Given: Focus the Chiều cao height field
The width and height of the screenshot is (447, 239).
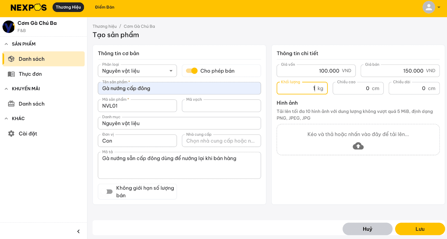Looking at the screenshot, I should [358, 88].
